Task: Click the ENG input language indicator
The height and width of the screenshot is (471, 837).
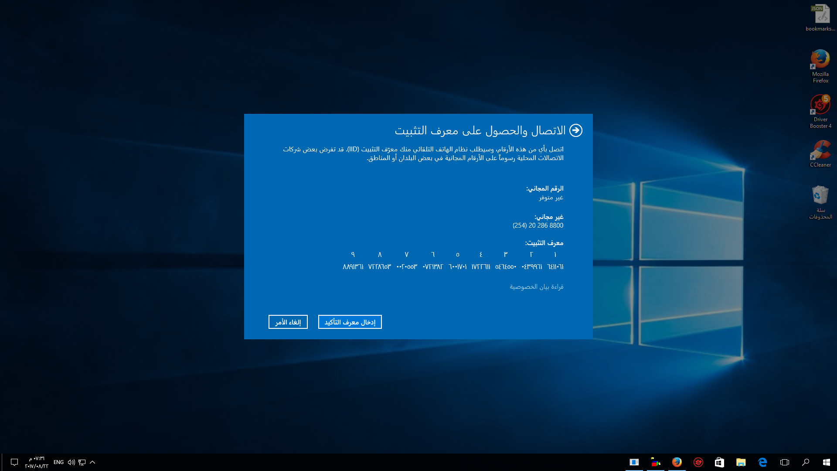Action: [x=58, y=462]
